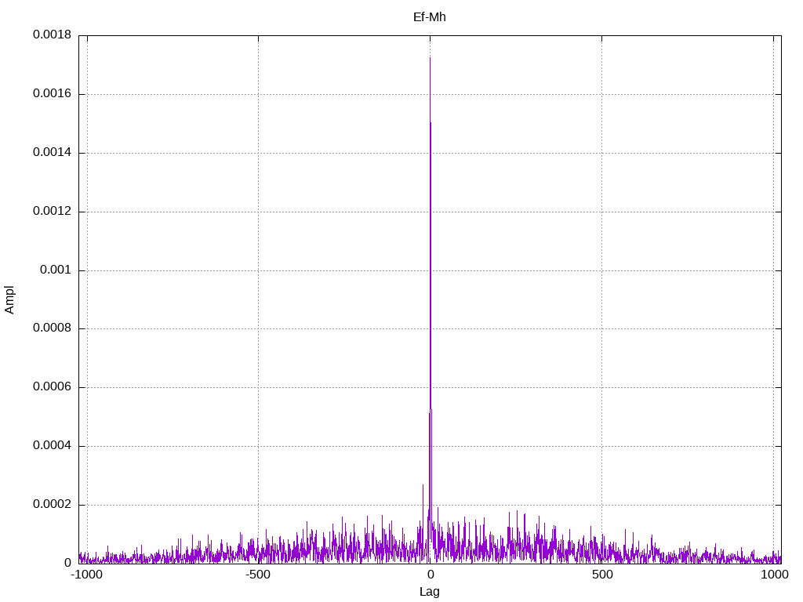
Task: Click the small side peak left of center
Action: (x=423, y=486)
